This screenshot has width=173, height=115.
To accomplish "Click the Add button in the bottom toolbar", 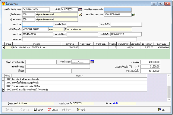I will 9,110.
